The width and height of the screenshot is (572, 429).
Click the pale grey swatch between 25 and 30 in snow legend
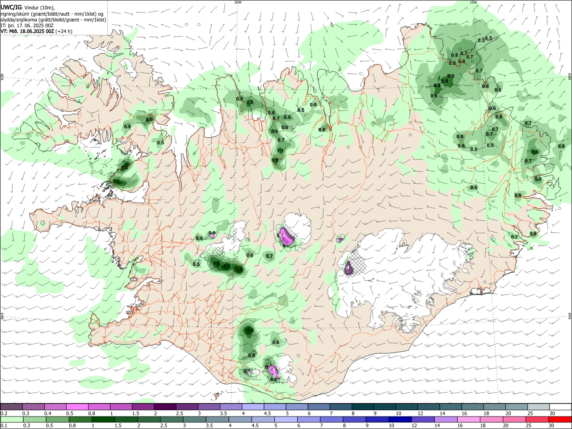point(538,407)
